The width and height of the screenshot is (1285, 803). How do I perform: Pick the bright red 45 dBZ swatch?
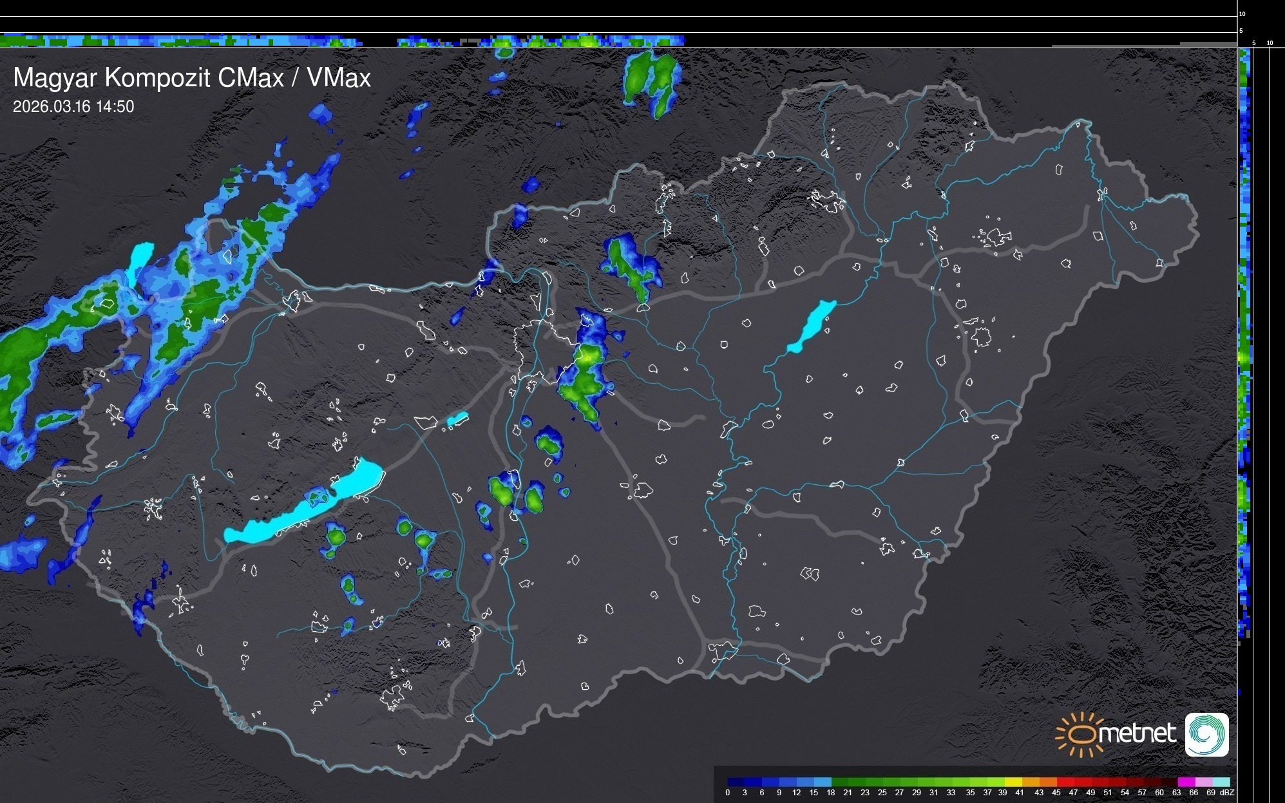click(x=1065, y=782)
